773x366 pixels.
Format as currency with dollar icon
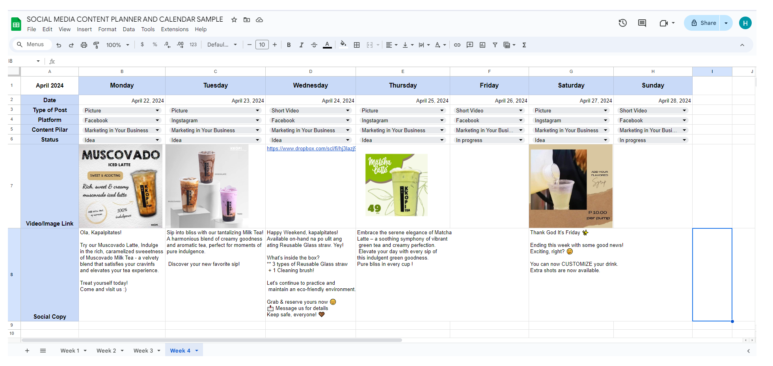[142, 45]
